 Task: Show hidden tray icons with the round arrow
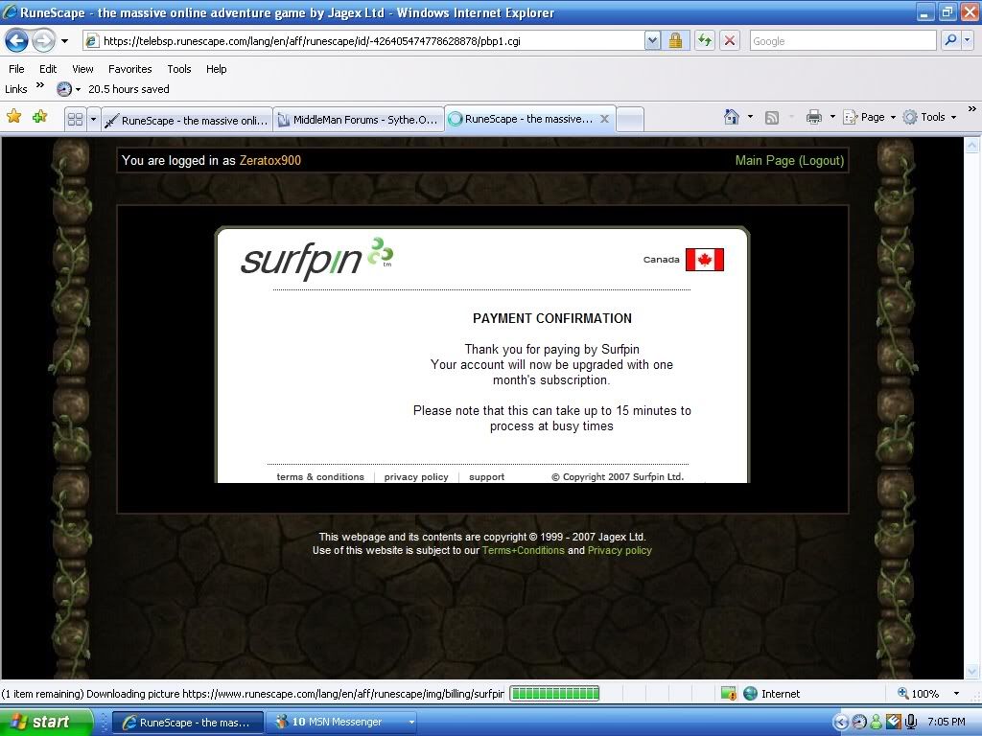(841, 722)
